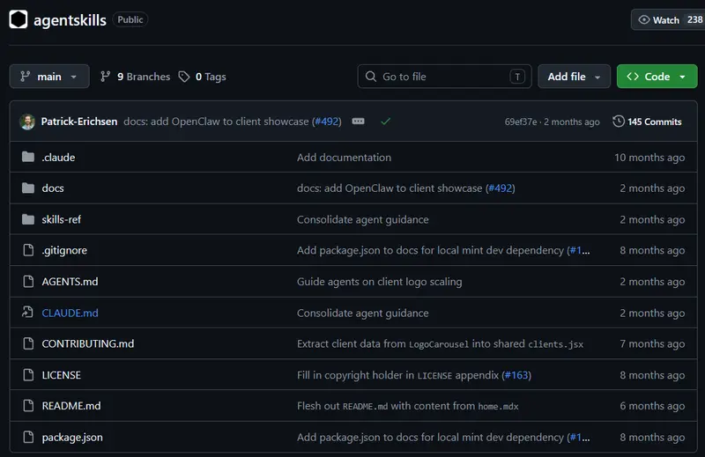Screen dimensions: 705x457
Task: Expand the Add file dropdown
Action: tap(574, 77)
